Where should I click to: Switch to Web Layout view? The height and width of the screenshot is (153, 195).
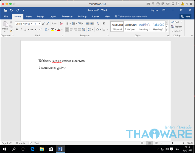(x=157, y=143)
